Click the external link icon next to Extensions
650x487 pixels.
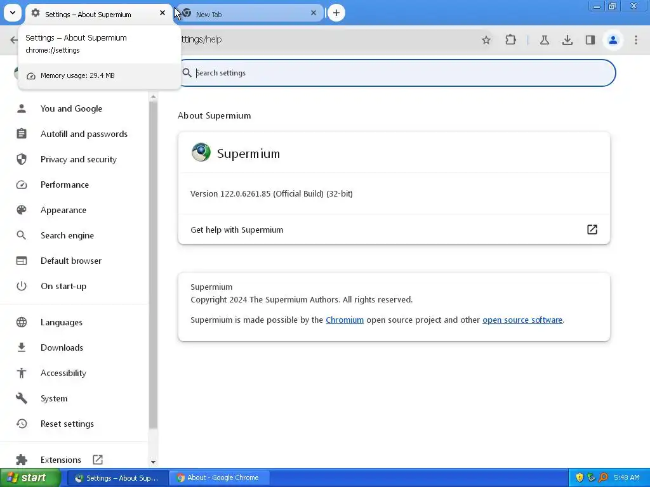98,460
